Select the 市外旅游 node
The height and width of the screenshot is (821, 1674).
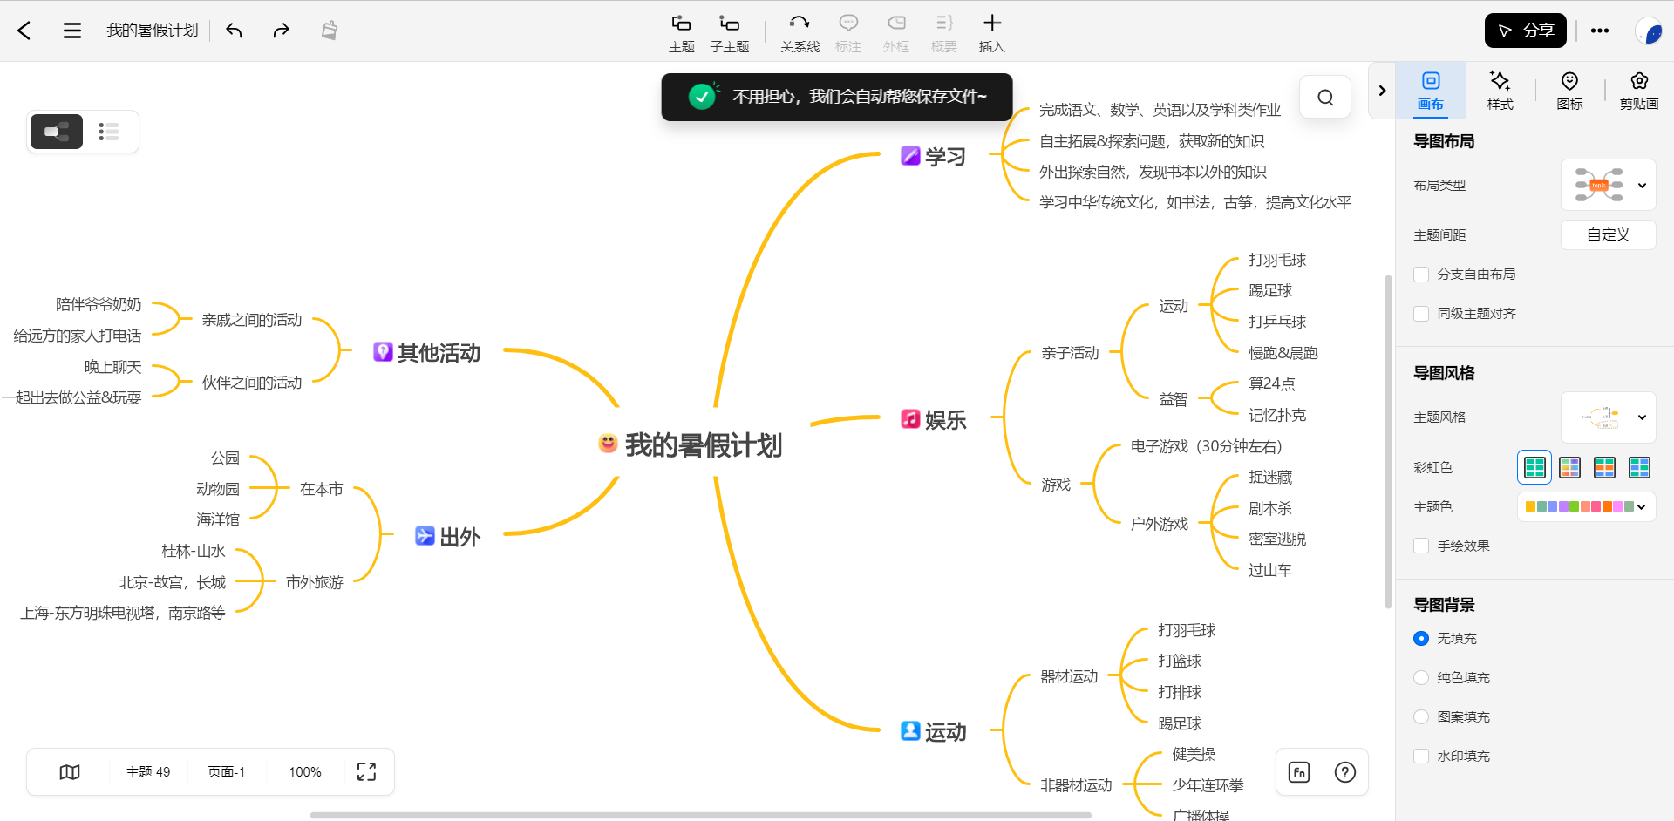[315, 582]
